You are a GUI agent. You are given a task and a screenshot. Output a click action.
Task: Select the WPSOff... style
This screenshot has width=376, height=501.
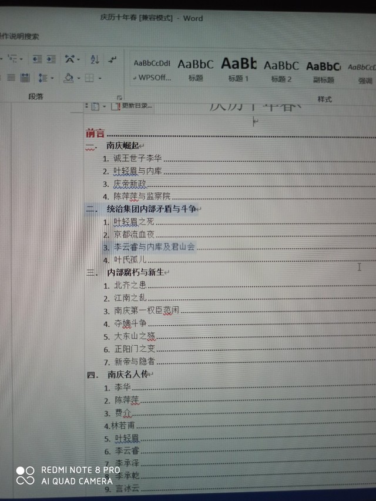(x=152, y=69)
